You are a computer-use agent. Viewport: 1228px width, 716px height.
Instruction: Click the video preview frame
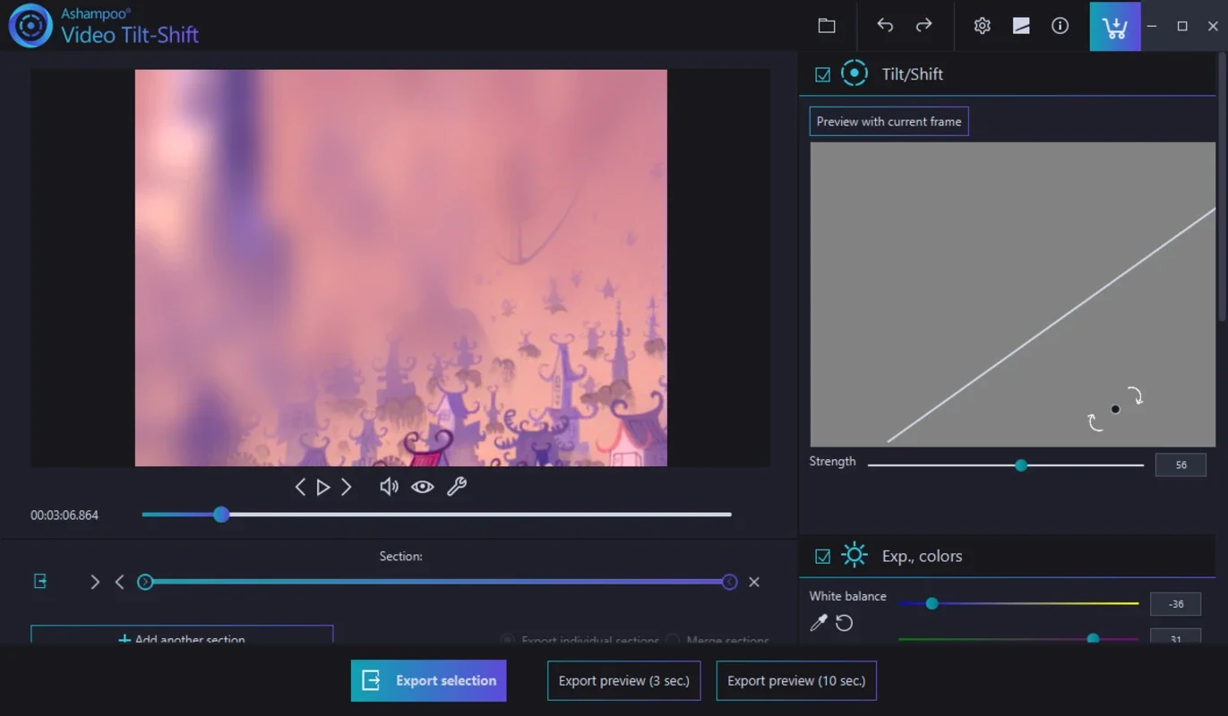point(400,268)
